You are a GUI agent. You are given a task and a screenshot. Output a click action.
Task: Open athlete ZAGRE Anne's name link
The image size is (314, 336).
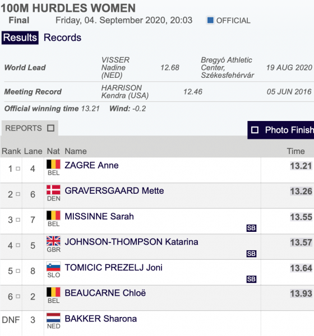[x=91, y=165]
